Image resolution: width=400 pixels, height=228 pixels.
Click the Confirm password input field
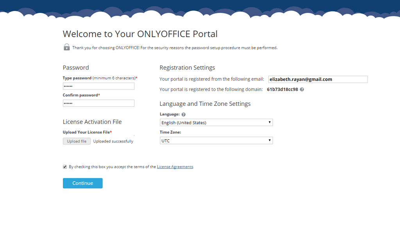(98, 103)
